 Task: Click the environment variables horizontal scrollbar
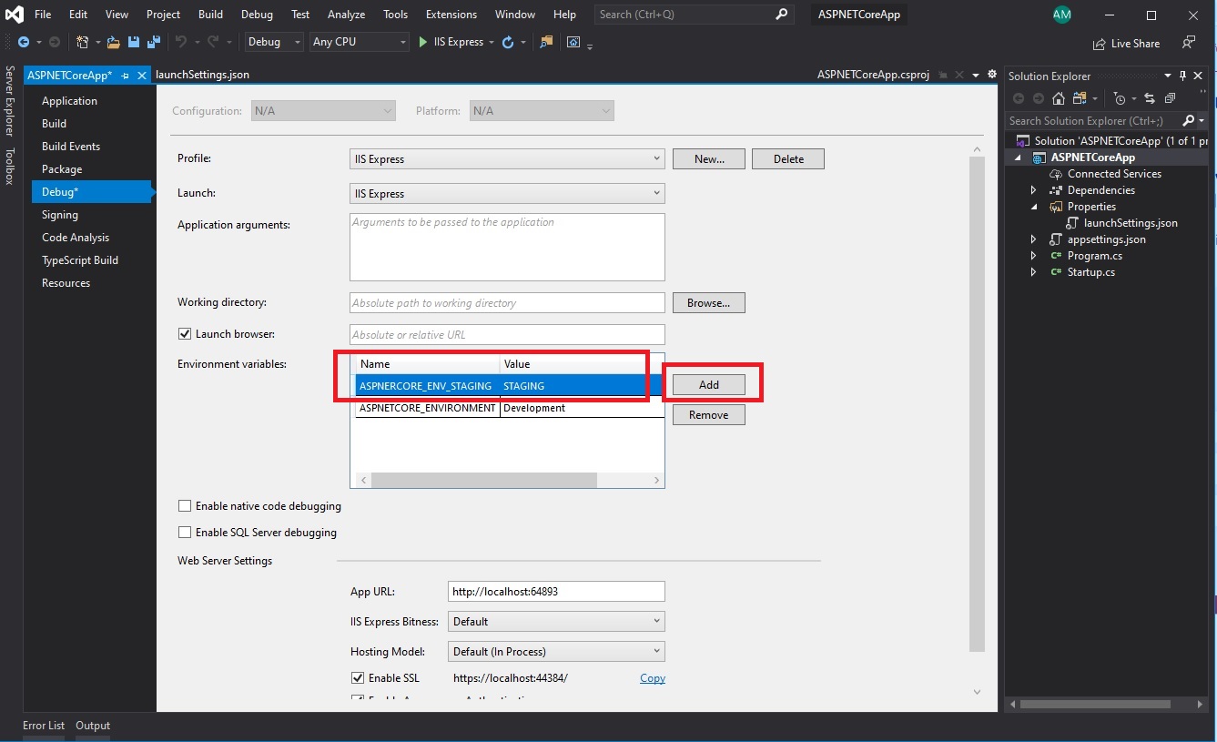click(x=484, y=480)
